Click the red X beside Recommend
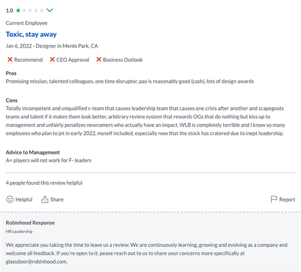Image resolution: width=301 pixels, height=272 pixels. (10, 60)
